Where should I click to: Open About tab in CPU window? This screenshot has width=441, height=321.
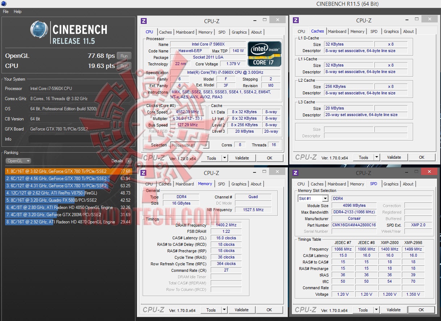256,32
